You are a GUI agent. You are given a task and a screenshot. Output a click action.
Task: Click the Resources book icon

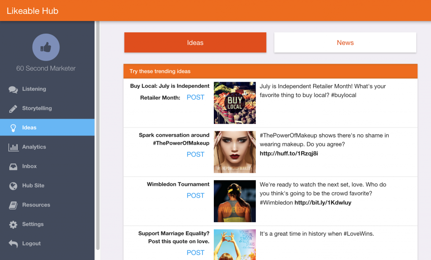click(13, 205)
